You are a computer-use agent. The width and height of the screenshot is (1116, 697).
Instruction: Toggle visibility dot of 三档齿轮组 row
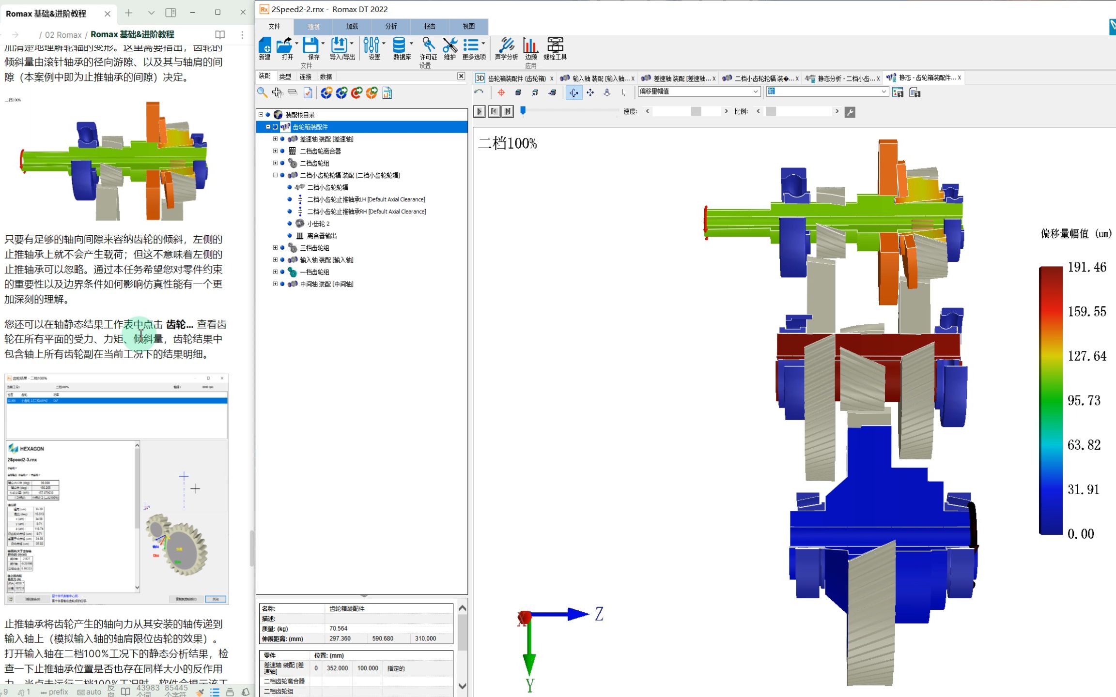pos(282,248)
